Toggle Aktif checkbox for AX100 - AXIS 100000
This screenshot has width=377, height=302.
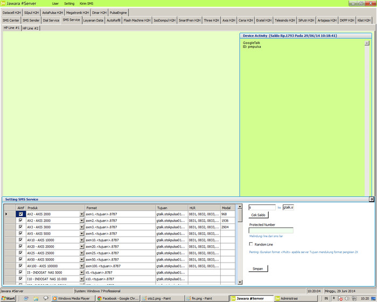[x=20, y=266]
